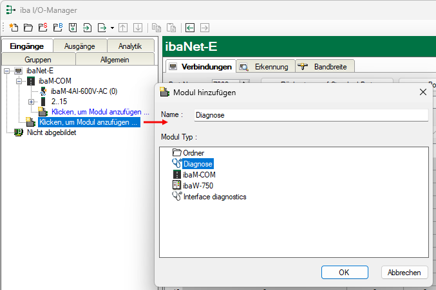Screen dimensions: 436x290
Task: Switch to the Ausgänge tab
Action: click(x=79, y=46)
